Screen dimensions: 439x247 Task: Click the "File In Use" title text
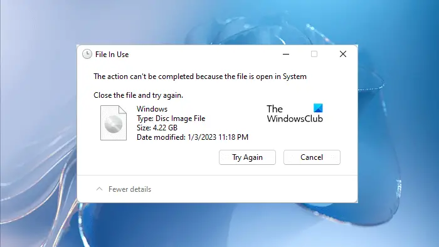click(x=112, y=55)
